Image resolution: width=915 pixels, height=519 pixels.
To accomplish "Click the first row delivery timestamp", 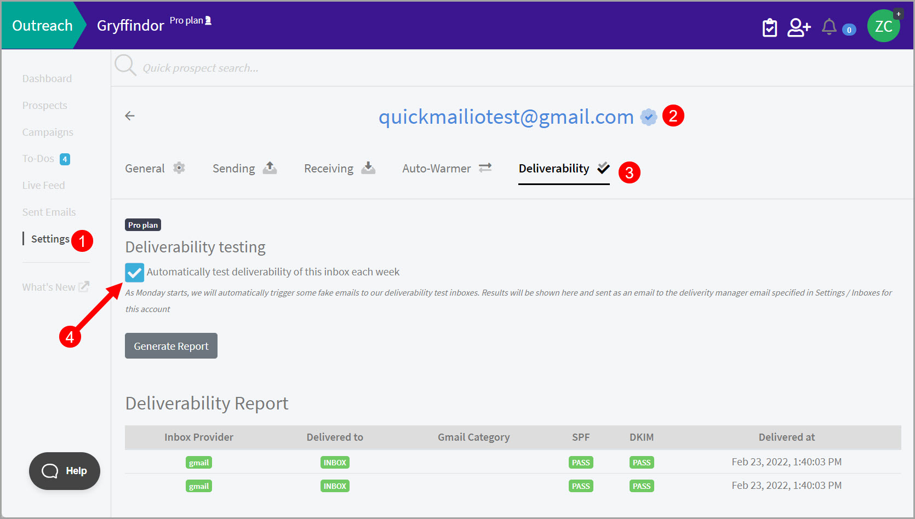I will 787,462.
